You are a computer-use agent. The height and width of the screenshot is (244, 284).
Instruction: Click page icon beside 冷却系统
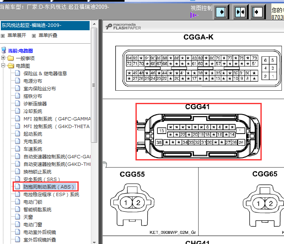18,111
